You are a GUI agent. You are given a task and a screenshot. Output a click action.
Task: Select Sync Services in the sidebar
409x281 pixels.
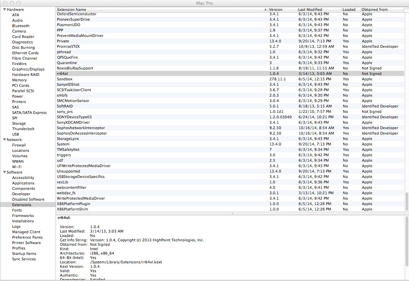(x=24, y=259)
